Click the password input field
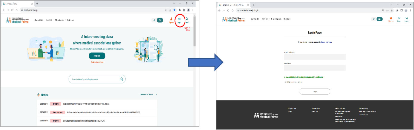Viewport: 414px width, 130px height. click(315, 68)
